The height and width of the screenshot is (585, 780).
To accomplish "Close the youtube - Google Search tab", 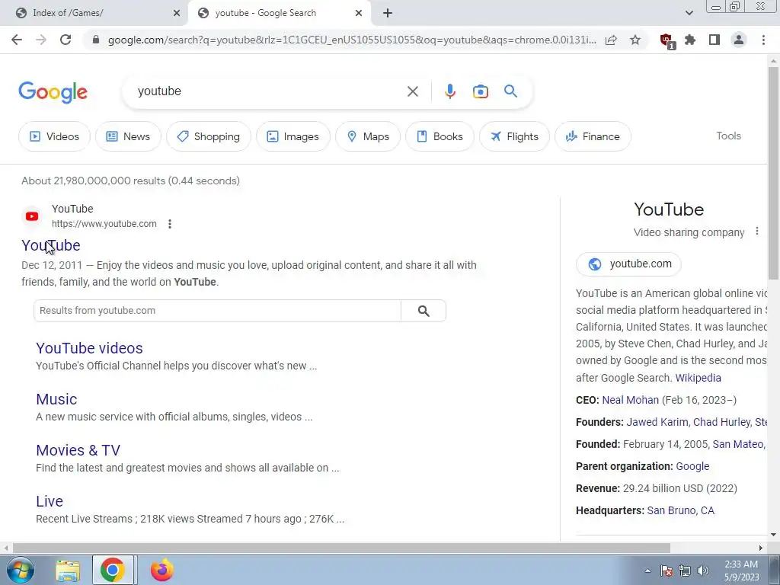I will point(359,14).
